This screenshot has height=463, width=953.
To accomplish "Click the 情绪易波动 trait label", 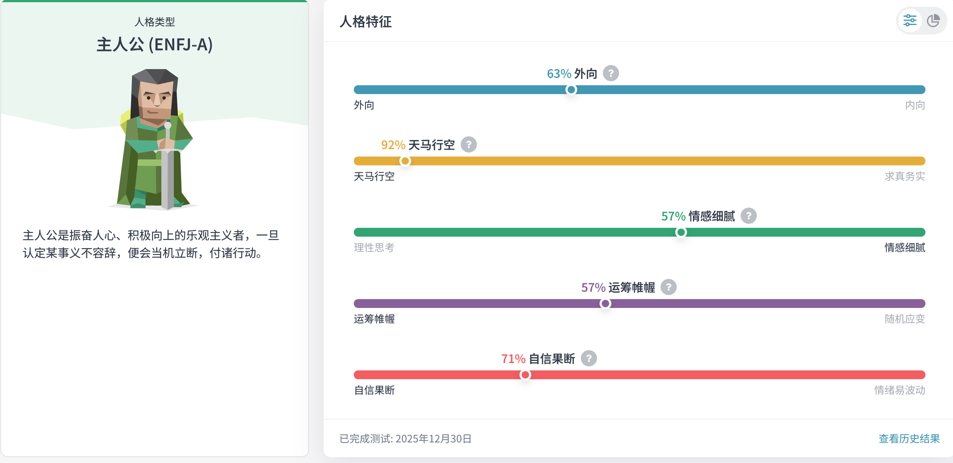I will click(x=899, y=390).
